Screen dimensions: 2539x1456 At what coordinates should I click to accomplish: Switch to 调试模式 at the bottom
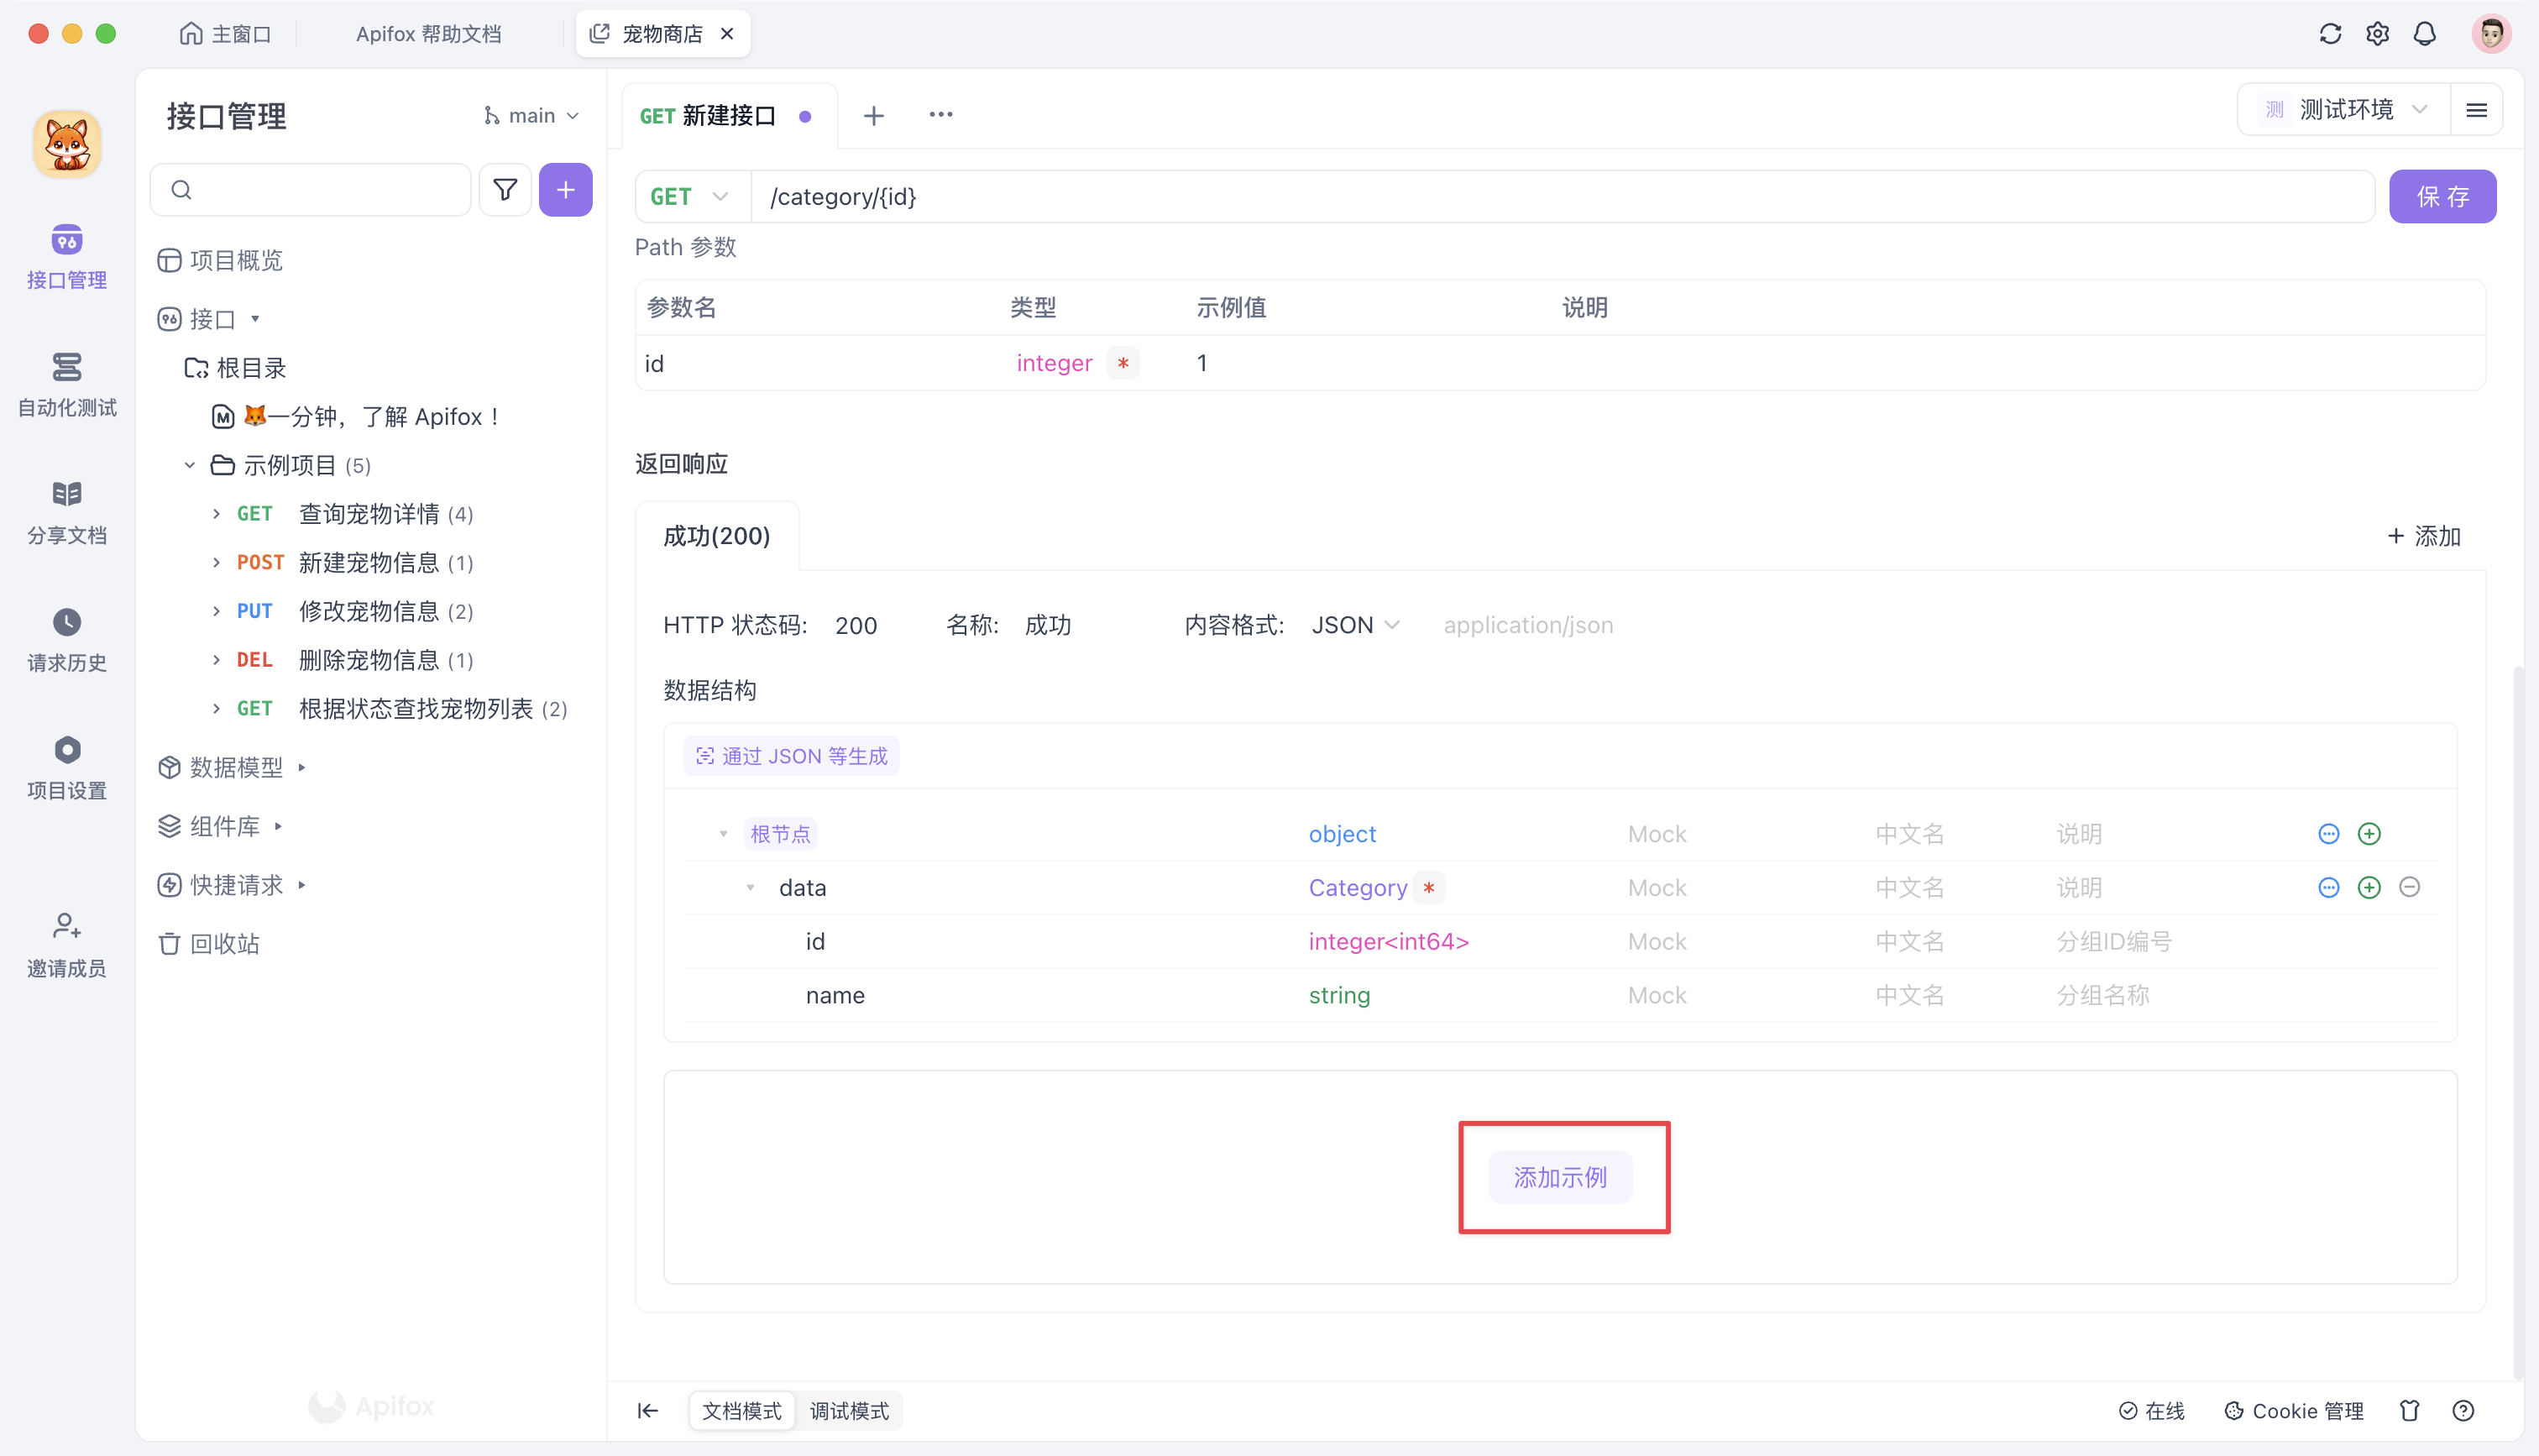849,1410
